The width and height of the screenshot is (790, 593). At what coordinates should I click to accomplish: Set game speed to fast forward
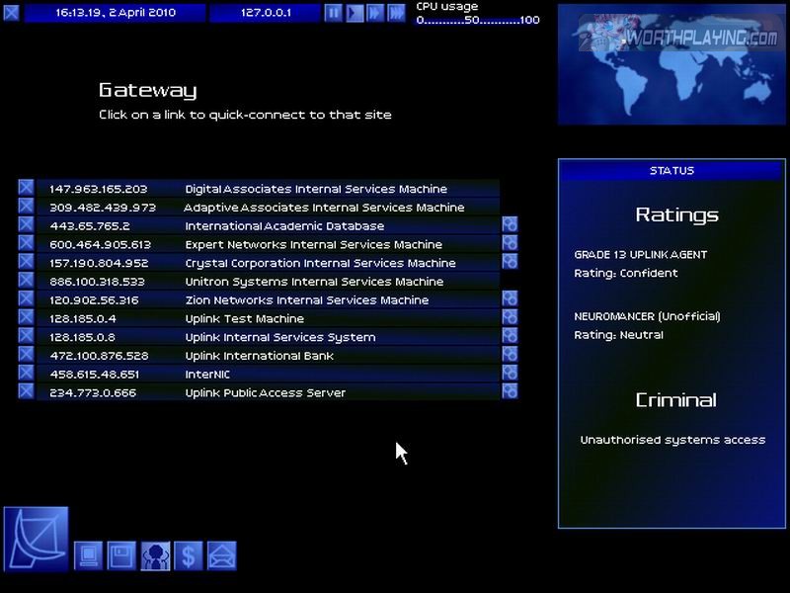(375, 13)
